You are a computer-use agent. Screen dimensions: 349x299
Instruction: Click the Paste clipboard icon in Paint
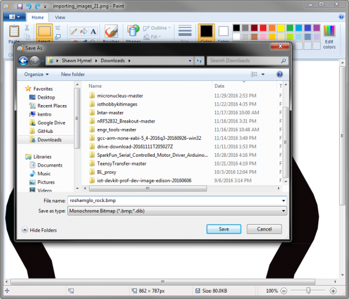[x=14, y=31]
